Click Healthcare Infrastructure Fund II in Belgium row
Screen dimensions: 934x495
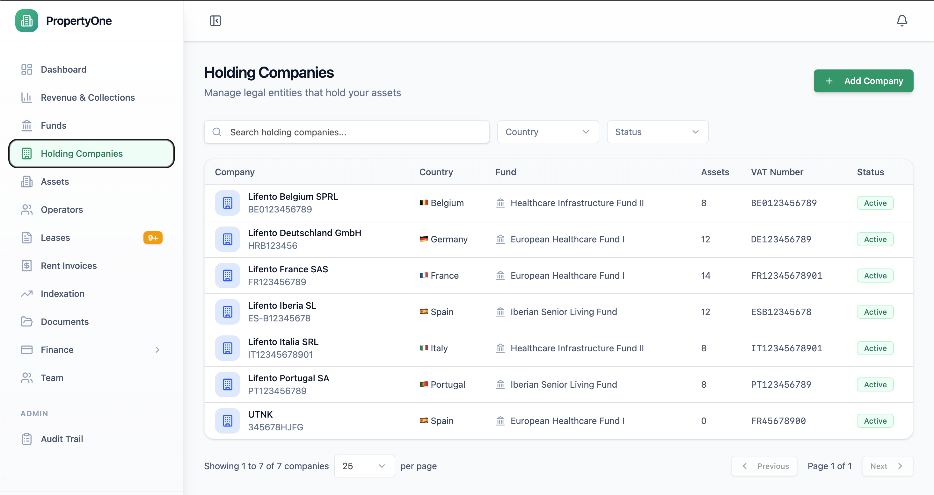pos(577,203)
